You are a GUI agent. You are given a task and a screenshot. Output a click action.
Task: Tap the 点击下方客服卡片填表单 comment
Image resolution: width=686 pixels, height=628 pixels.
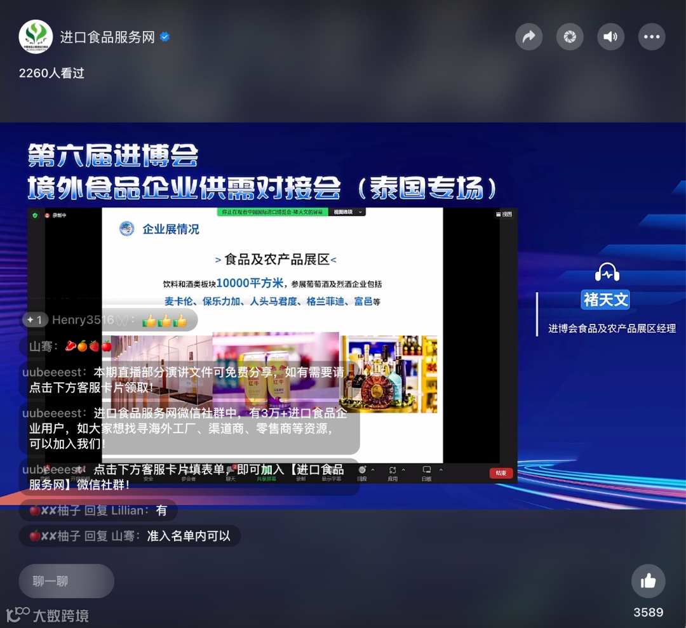[189, 477]
